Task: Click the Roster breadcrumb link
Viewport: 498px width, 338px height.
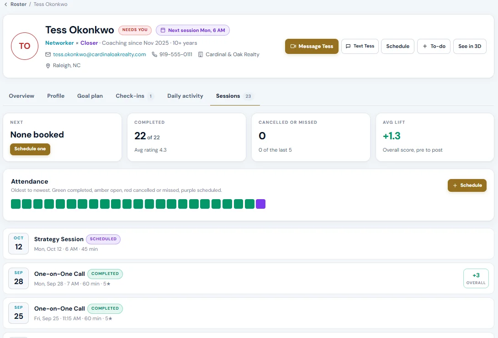Action: [x=18, y=5]
